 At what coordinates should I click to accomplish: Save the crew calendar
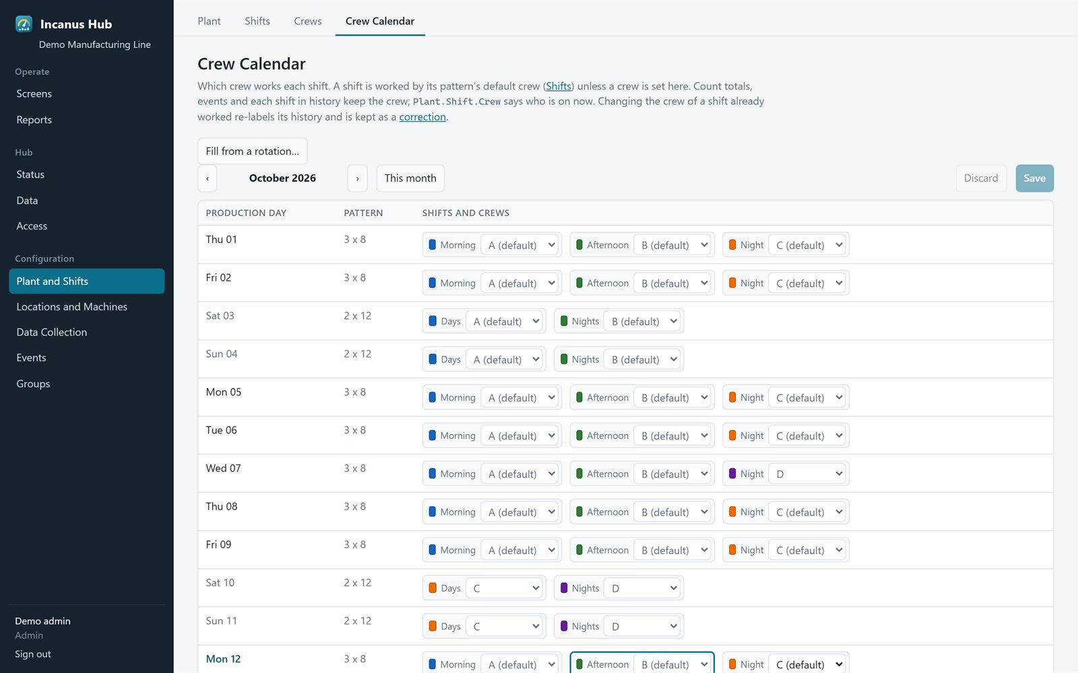tap(1035, 178)
